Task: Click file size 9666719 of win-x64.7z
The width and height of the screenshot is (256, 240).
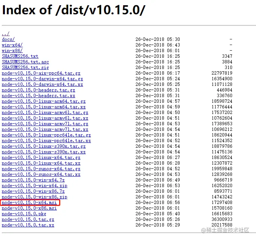Action: click(x=223, y=180)
